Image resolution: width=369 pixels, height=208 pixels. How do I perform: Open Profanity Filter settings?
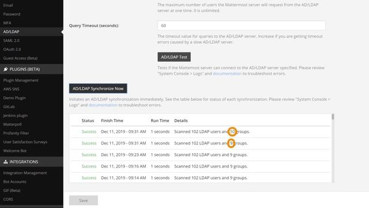click(16, 133)
